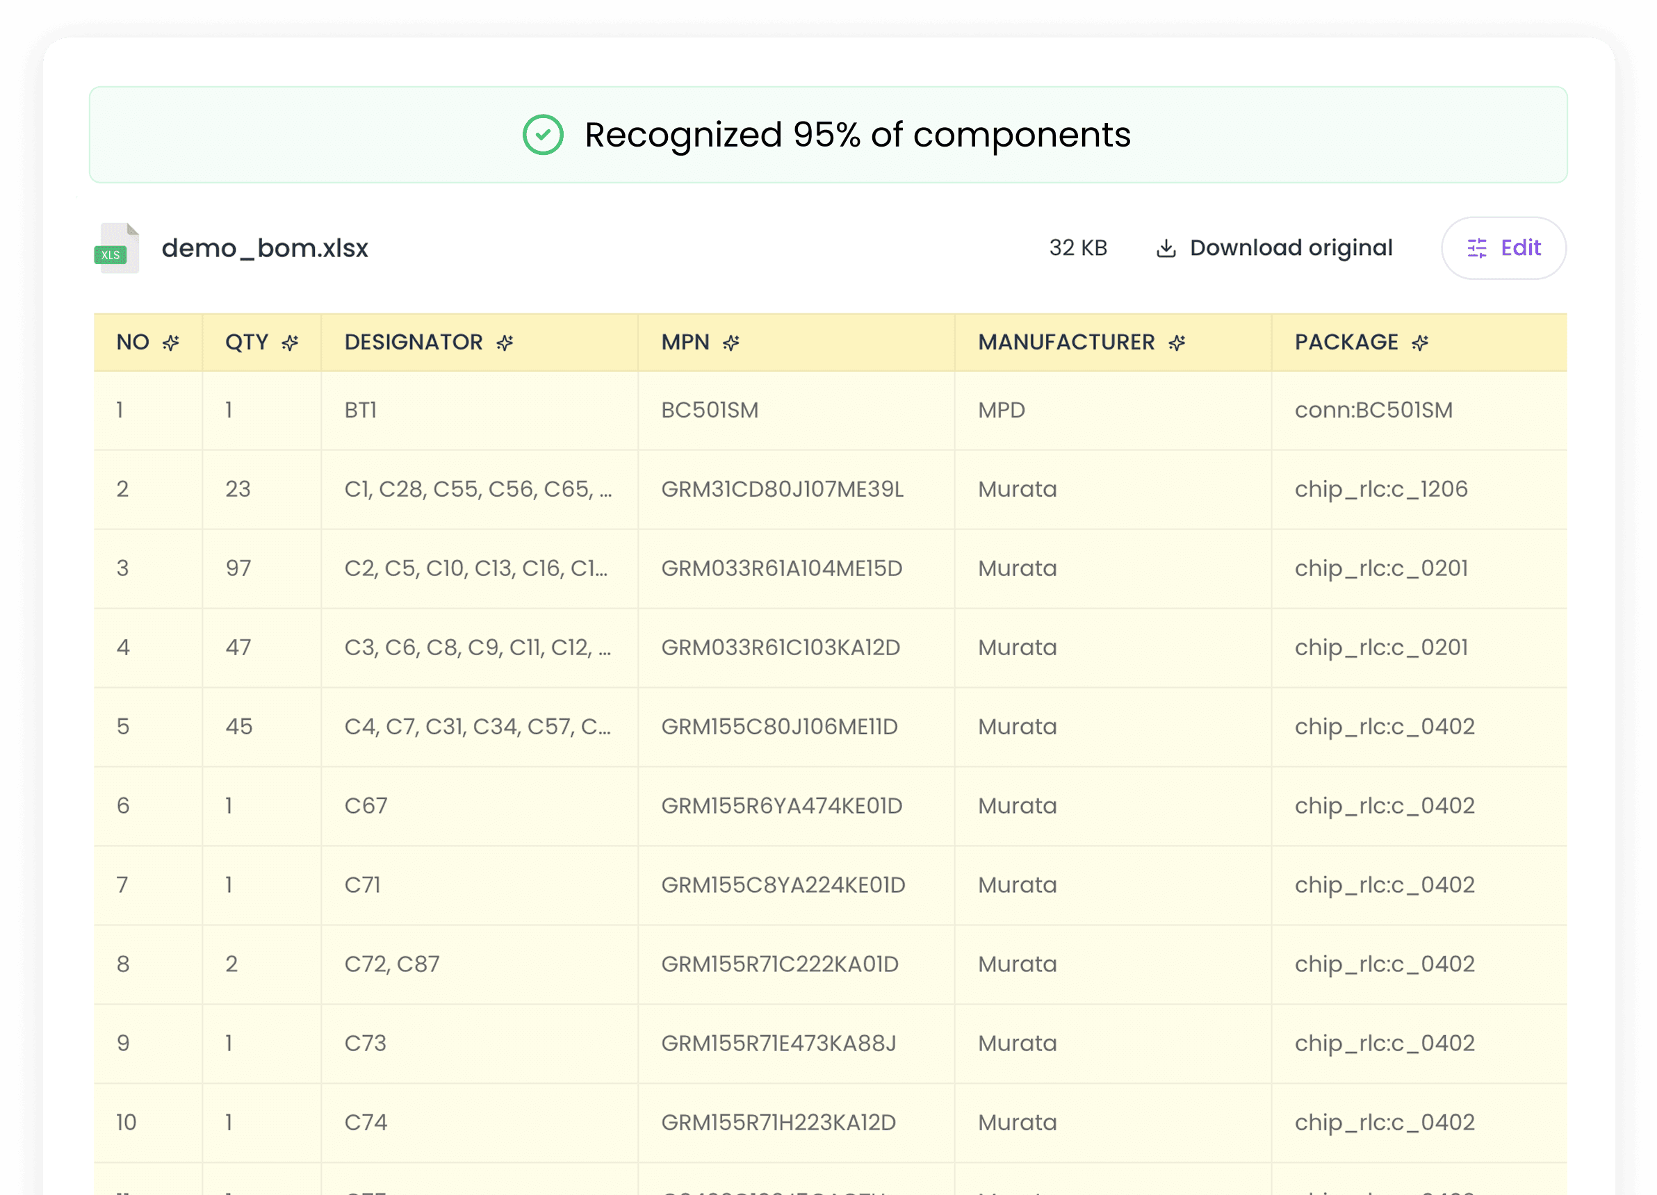Click designator cell C73
This screenshot has height=1195, width=1657.
click(x=480, y=1043)
